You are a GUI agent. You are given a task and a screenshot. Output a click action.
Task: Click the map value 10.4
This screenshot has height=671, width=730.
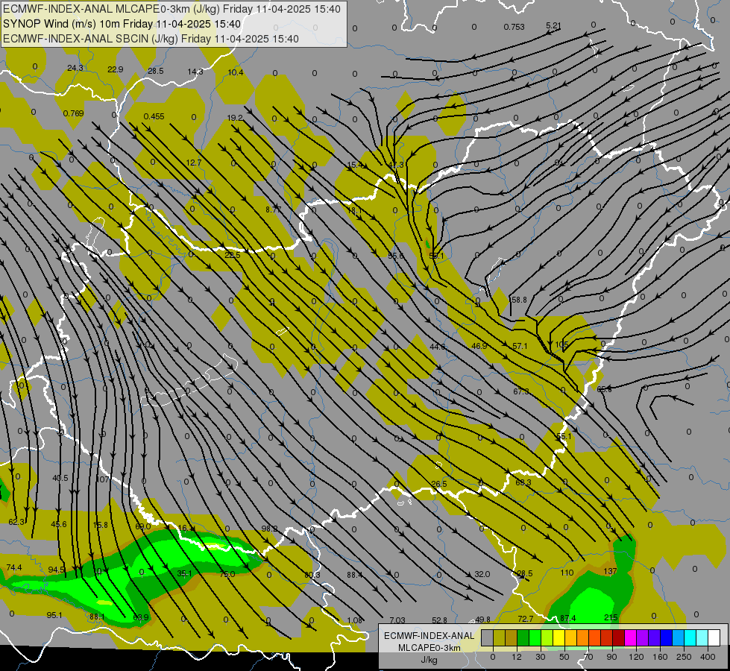click(236, 72)
